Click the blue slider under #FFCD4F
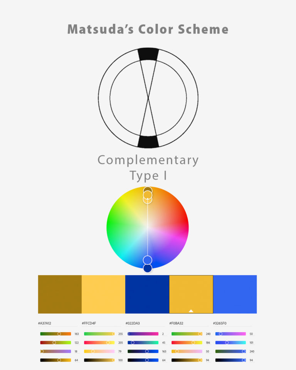 pos(99,351)
